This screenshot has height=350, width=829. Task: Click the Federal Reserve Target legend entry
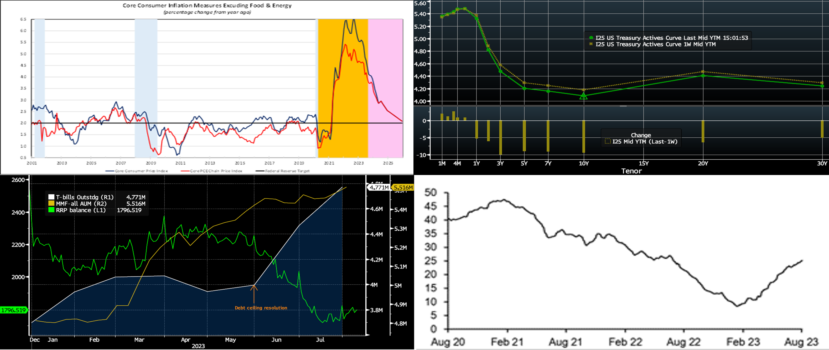[x=283, y=171]
